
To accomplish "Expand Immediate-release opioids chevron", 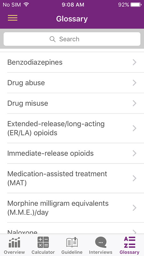I will click(134, 153).
